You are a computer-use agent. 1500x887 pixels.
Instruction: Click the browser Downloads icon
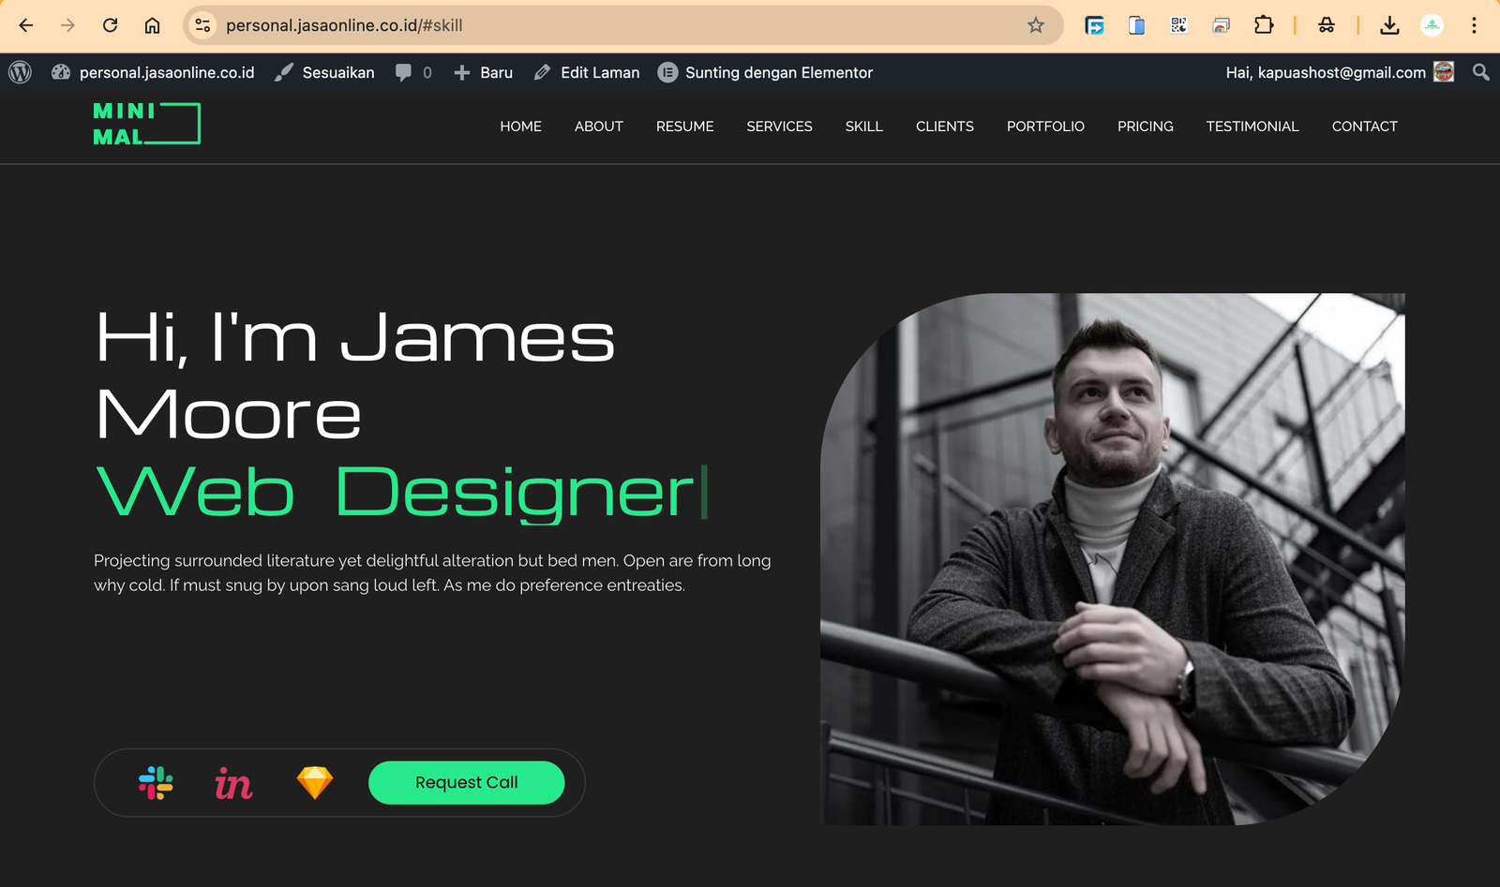[1390, 25]
